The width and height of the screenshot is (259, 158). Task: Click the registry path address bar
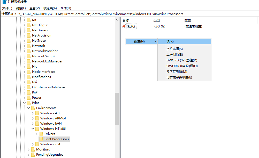pyautogui.click(x=129, y=14)
